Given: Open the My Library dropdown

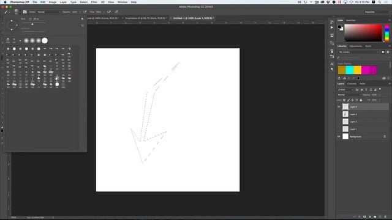Looking at the screenshot, I should (x=358, y=52).
